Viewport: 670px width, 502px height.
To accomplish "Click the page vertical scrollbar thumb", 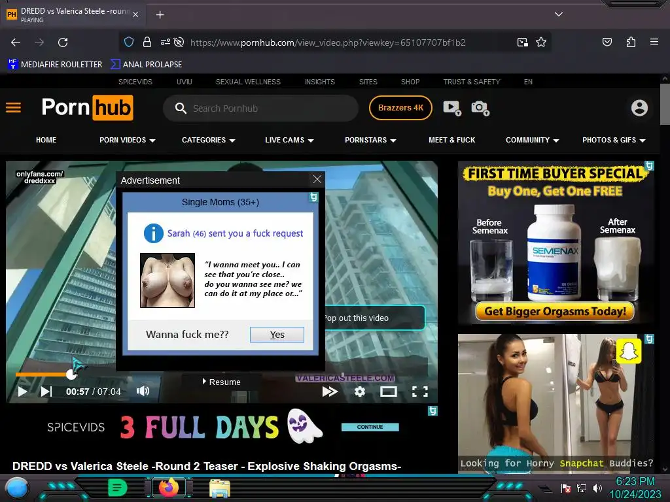I will point(665,104).
